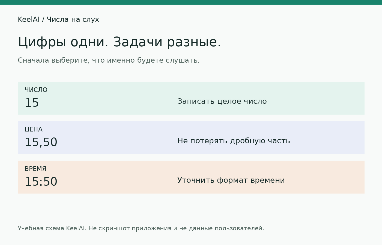Click the text 'Не потерять дробную часть'
The width and height of the screenshot is (382, 245).
pyautogui.click(x=234, y=141)
